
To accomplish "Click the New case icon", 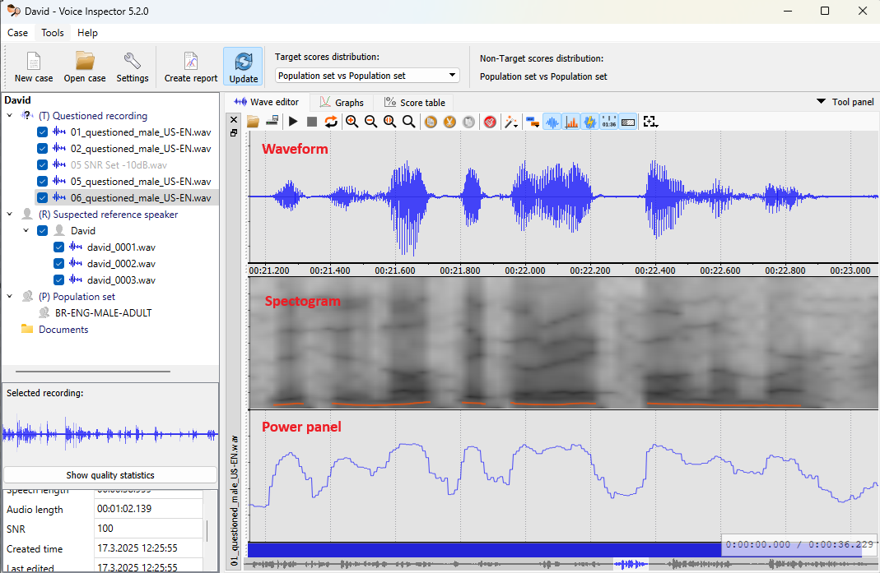I will pyautogui.click(x=34, y=61).
